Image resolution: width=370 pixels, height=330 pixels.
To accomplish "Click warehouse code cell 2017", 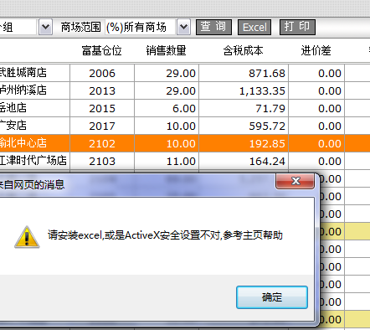I will [102, 126].
